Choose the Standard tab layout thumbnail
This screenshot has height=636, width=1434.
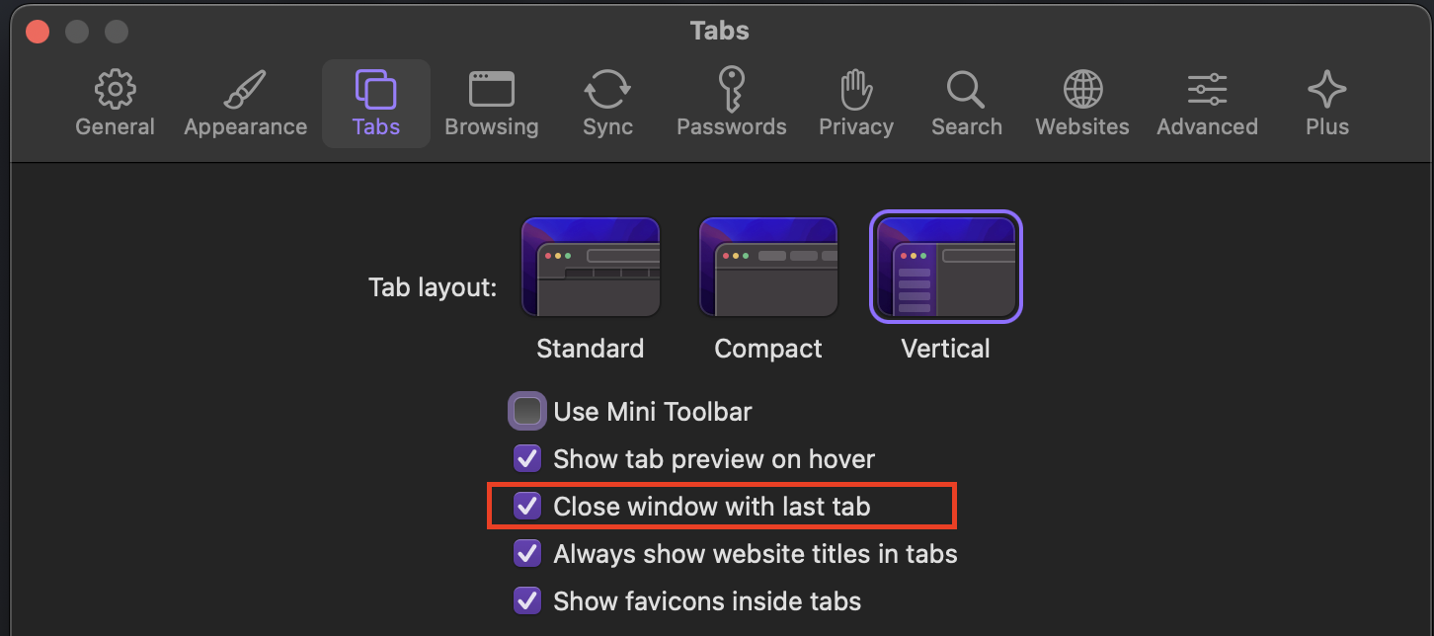[591, 267]
